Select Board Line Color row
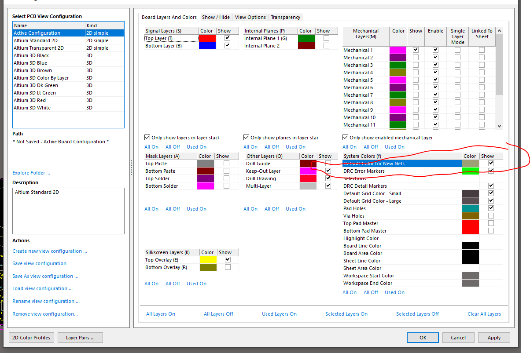This screenshot has height=353, width=530. (x=423, y=246)
